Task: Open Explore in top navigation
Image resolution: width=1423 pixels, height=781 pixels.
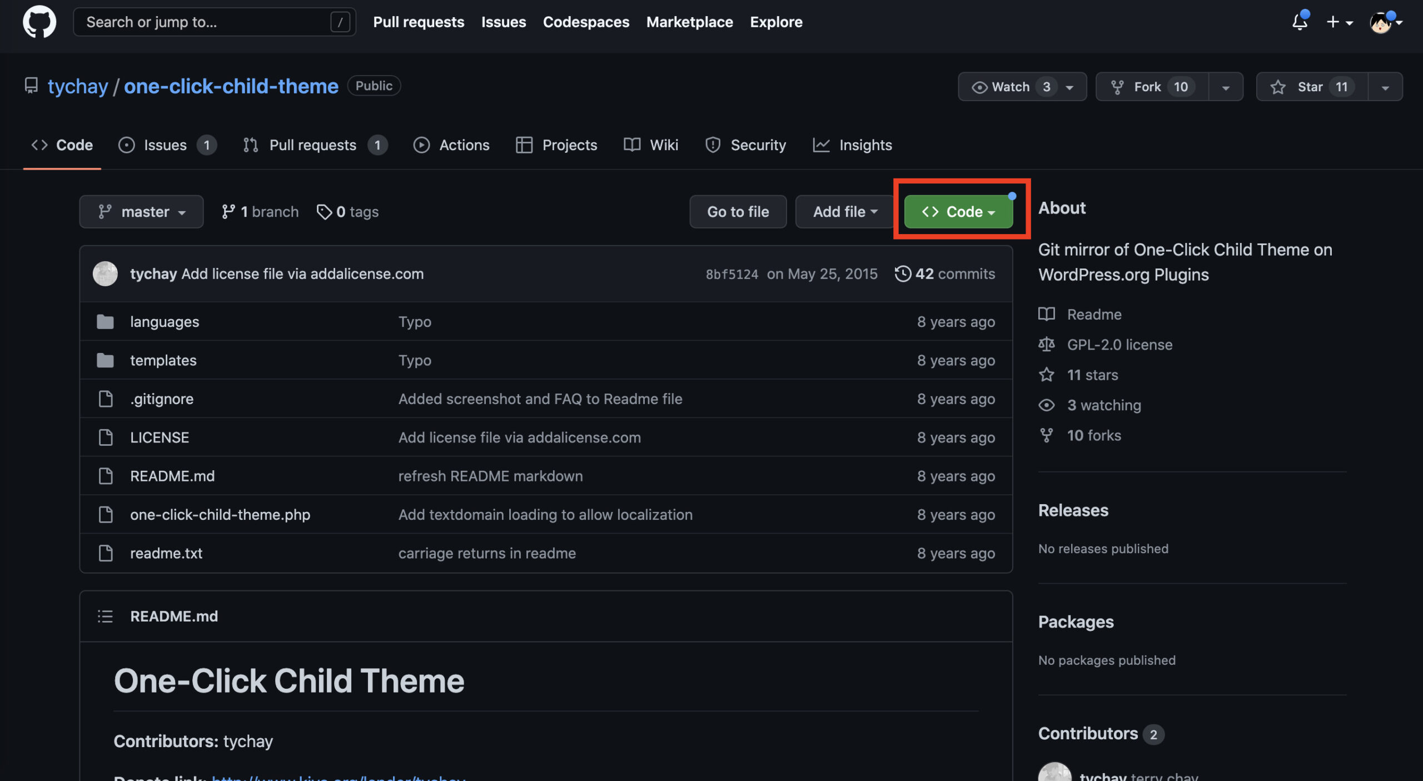Action: tap(776, 22)
